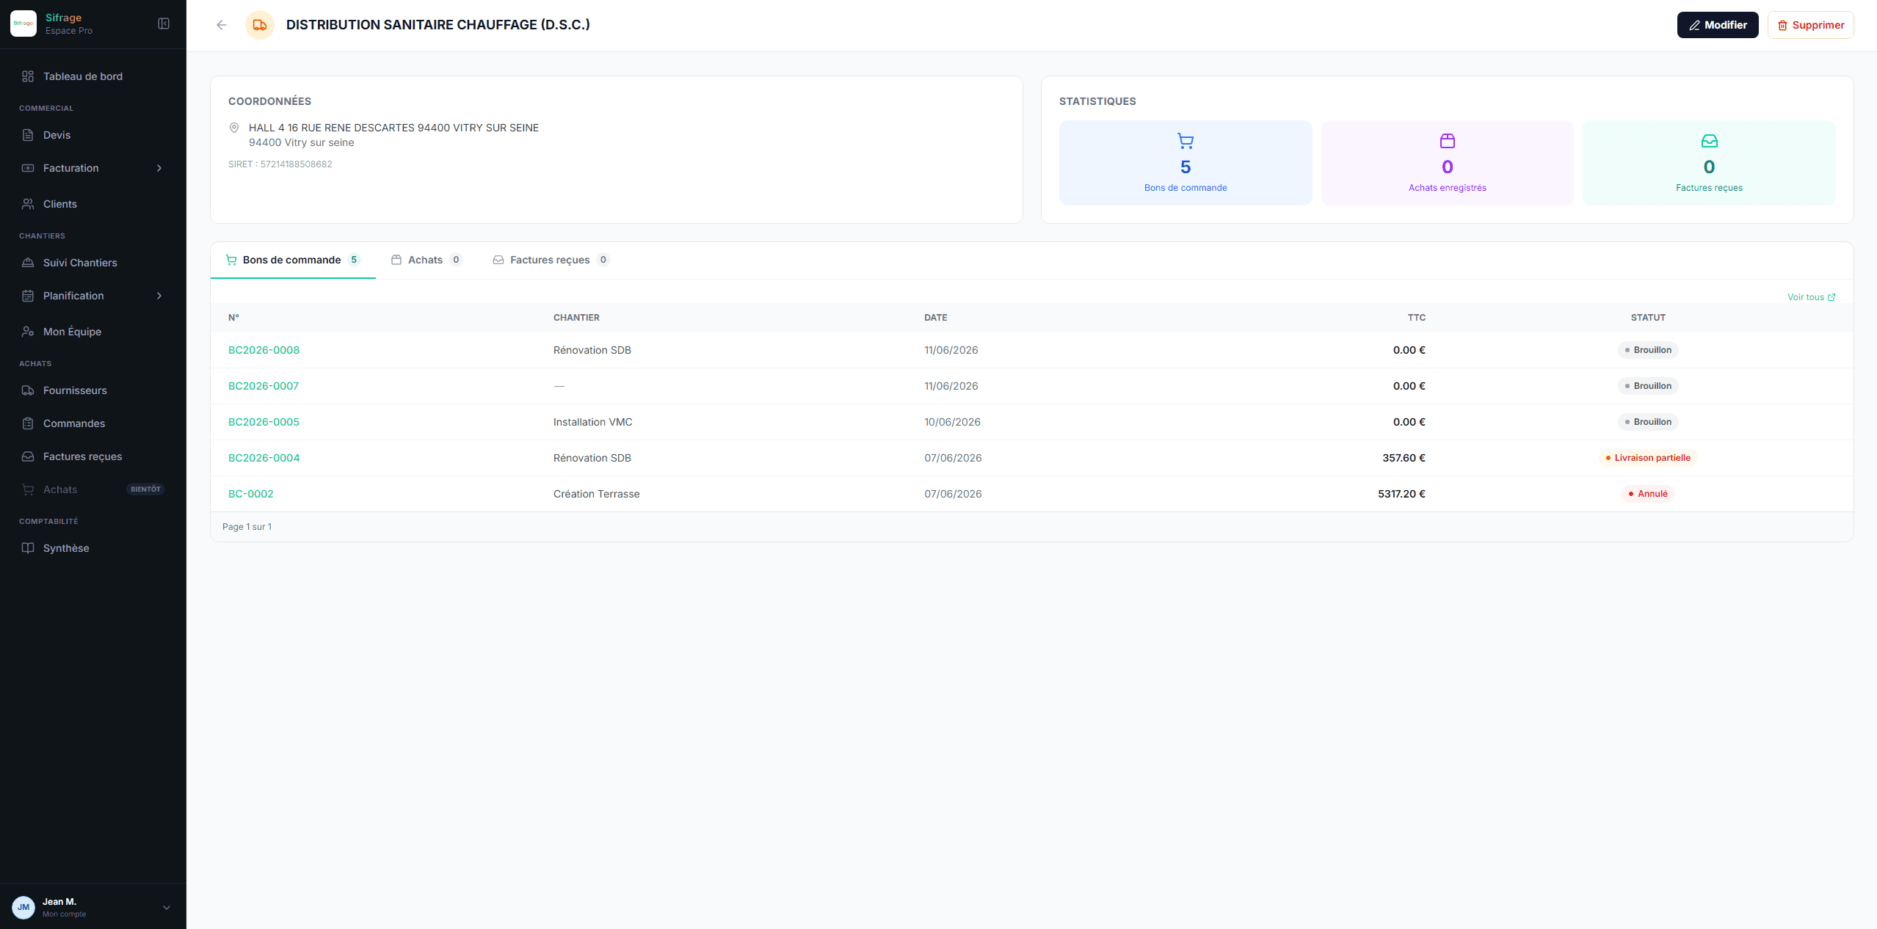Open order BC-0002
This screenshot has width=1877, height=929.
pyautogui.click(x=251, y=494)
